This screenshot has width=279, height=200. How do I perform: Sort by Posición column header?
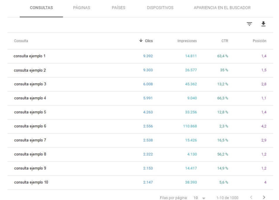[x=259, y=41]
